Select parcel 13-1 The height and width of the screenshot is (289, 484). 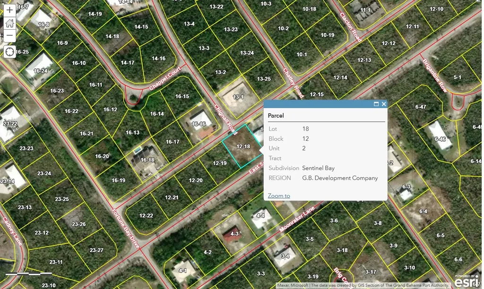[x=238, y=97]
